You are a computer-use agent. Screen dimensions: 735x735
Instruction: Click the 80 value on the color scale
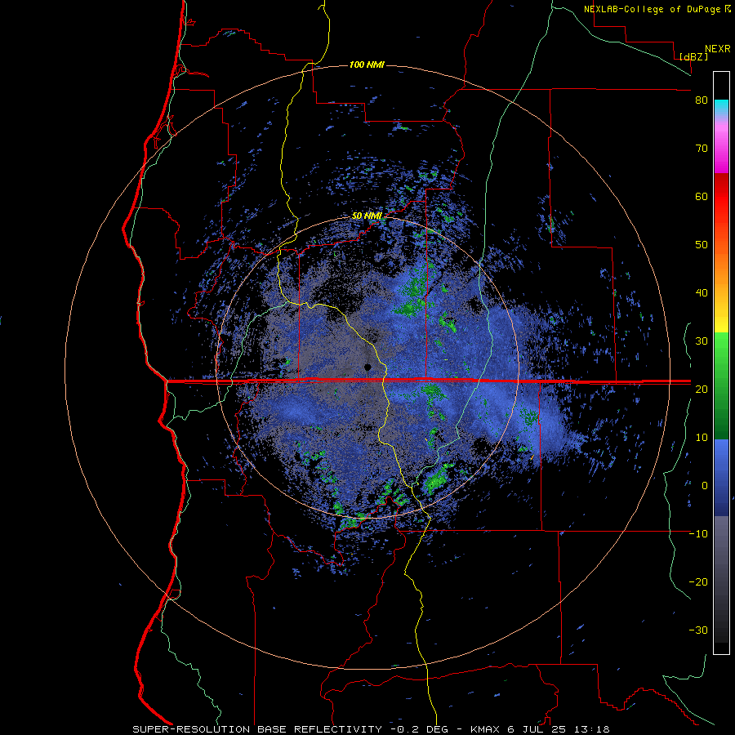click(x=702, y=100)
